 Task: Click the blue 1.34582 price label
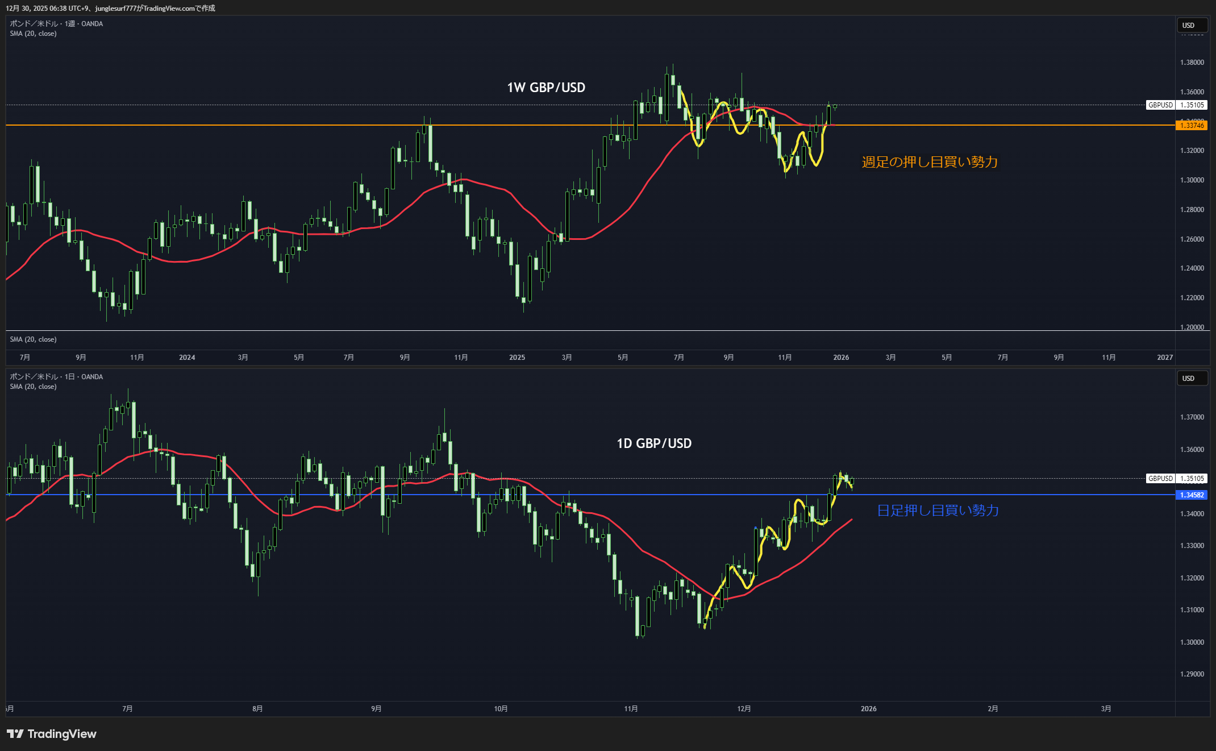point(1192,495)
